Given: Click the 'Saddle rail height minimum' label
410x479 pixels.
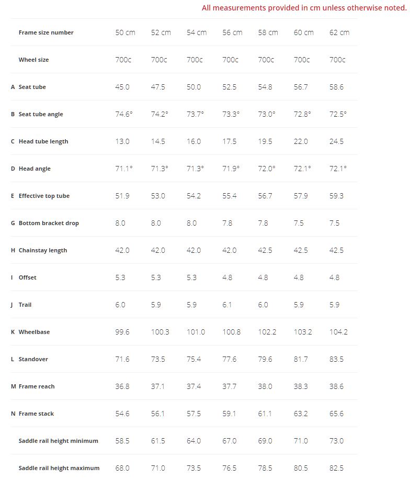Looking at the screenshot, I should (58, 441).
